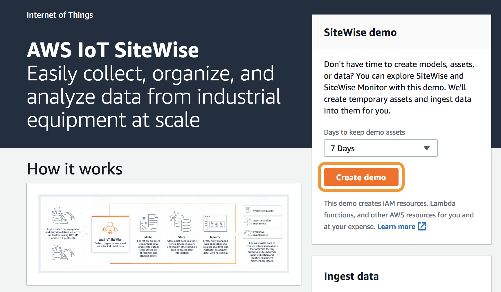Image resolution: width=501 pixels, height=292 pixels.
Task: Click the Monitor icon in the diagram
Action: click(x=215, y=223)
